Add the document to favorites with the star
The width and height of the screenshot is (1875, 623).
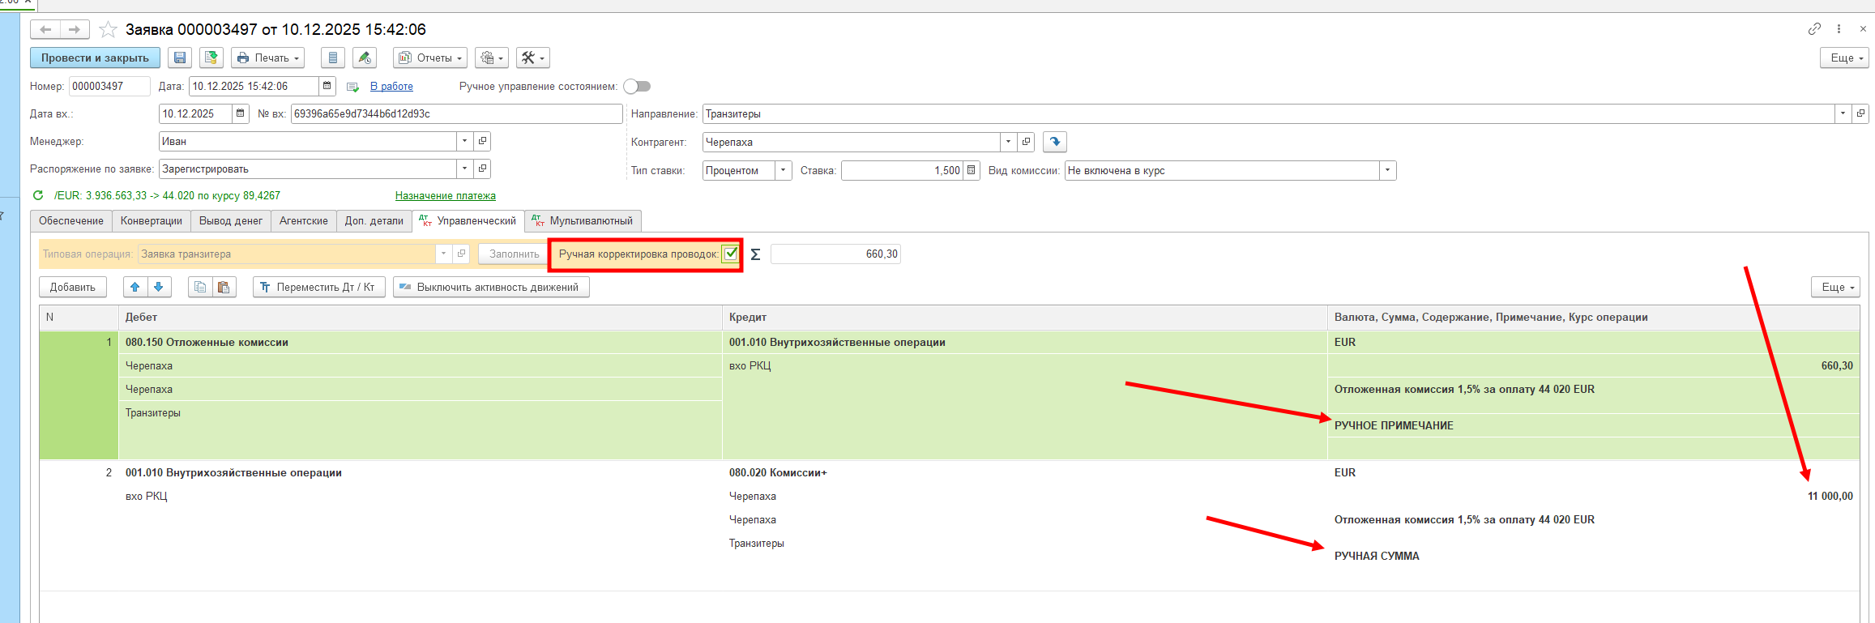108,30
